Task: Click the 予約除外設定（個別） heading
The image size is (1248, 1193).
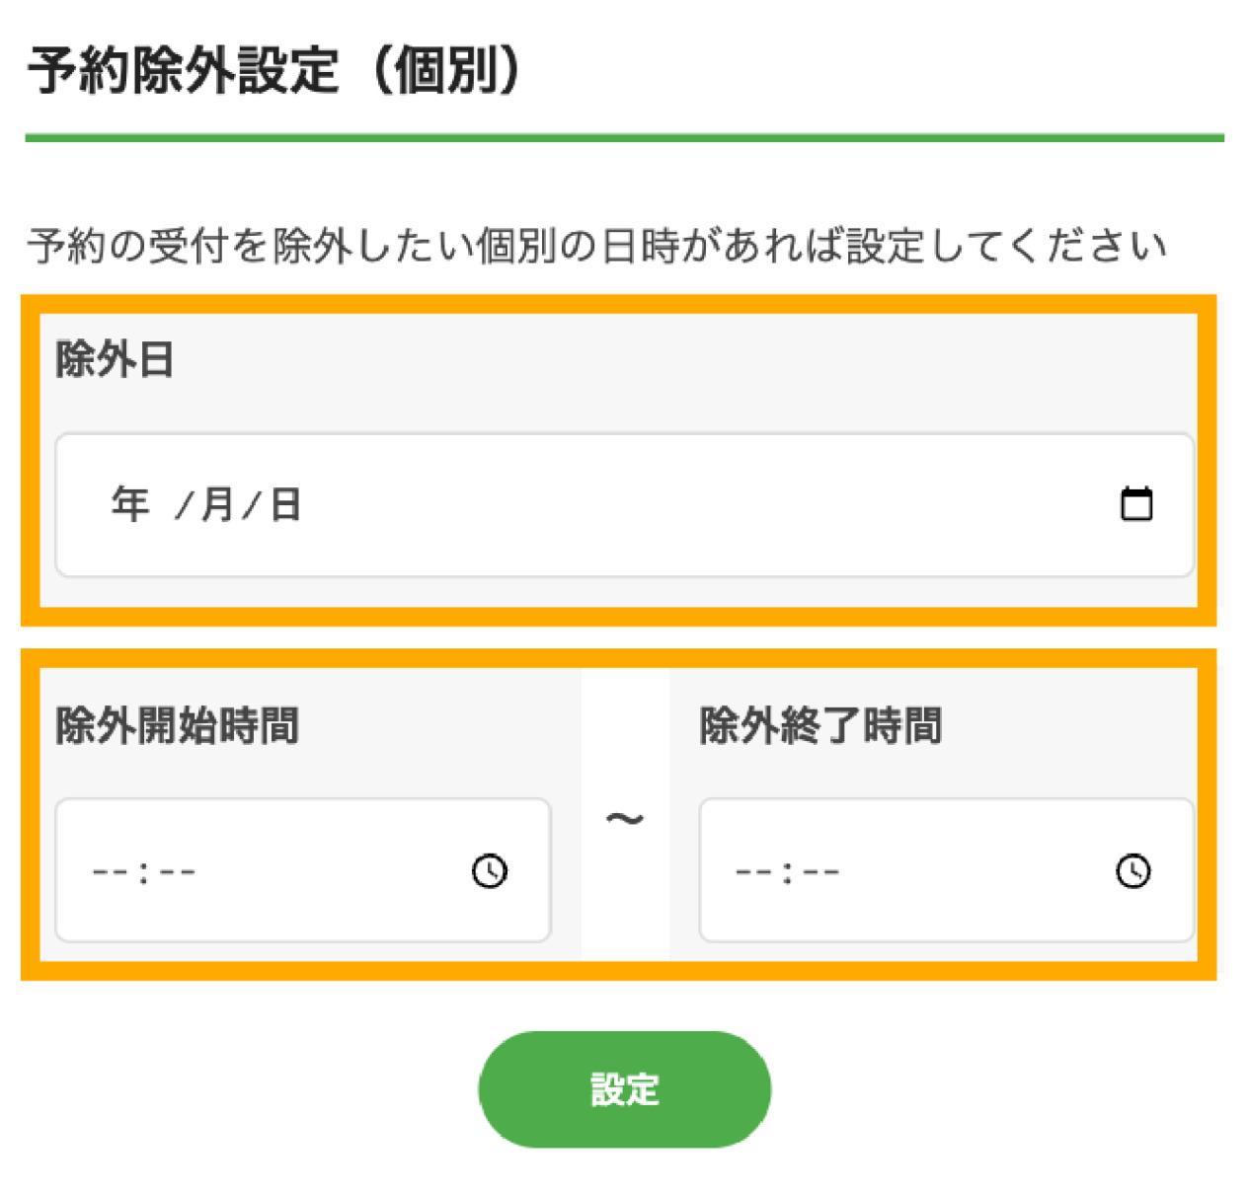Action: 274,71
